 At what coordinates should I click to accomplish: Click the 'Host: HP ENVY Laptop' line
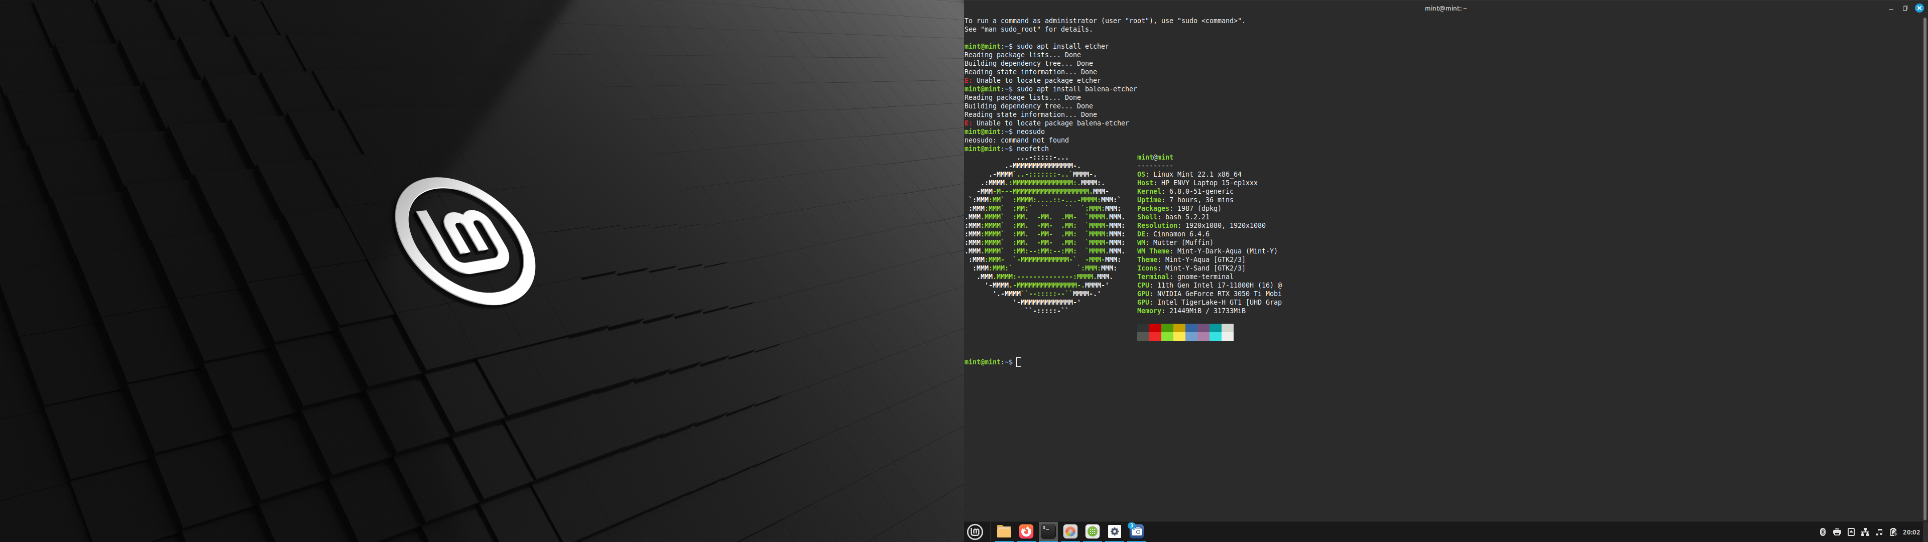pyautogui.click(x=1197, y=183)
